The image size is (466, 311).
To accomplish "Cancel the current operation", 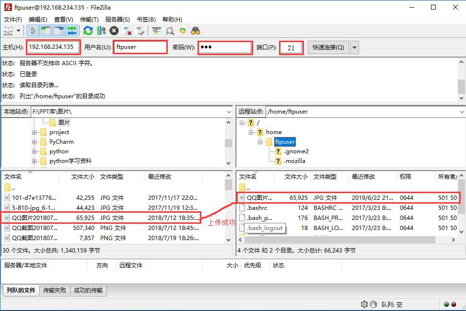I will (114, 31).
